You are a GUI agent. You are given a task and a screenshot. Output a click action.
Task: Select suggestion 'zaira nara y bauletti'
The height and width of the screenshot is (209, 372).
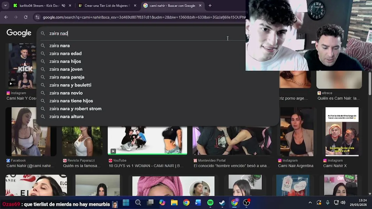point(70,85)
